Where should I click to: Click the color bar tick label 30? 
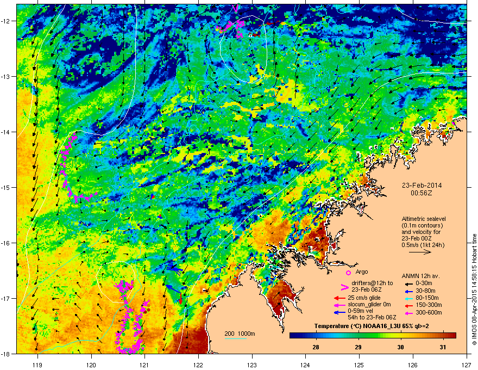tap(400, 347)
